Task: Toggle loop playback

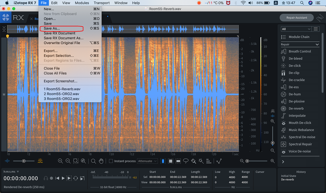Action: (76, 178)
